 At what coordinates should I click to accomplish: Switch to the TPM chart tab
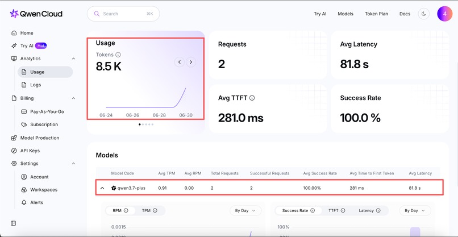tap(149, 210)
